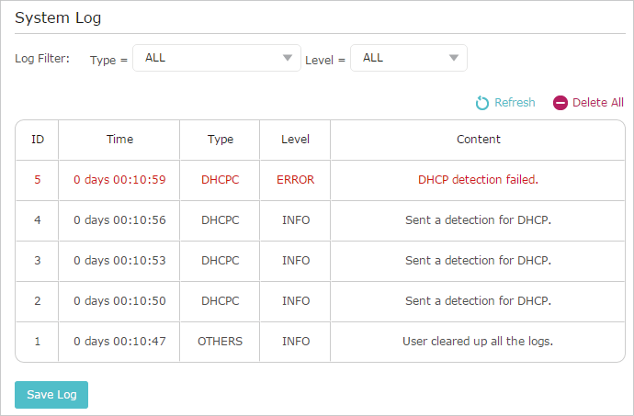The image size is (634, 416).
Task: Click the Time column header
Action: (x=119, y=140)
